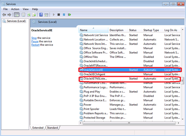The image size is (186, 136).
Task: Sort by the Name column header
Action: pyautogui.click(x=93, y=30)
